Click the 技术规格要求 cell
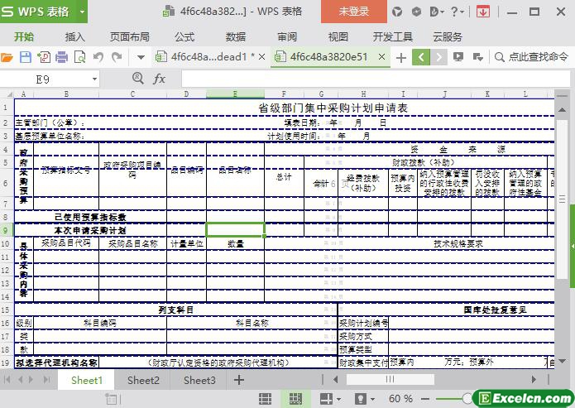 pyautogui.click(x=458, y=243)
